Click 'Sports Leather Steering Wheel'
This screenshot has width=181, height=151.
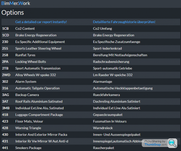click(x=38, y=48)
